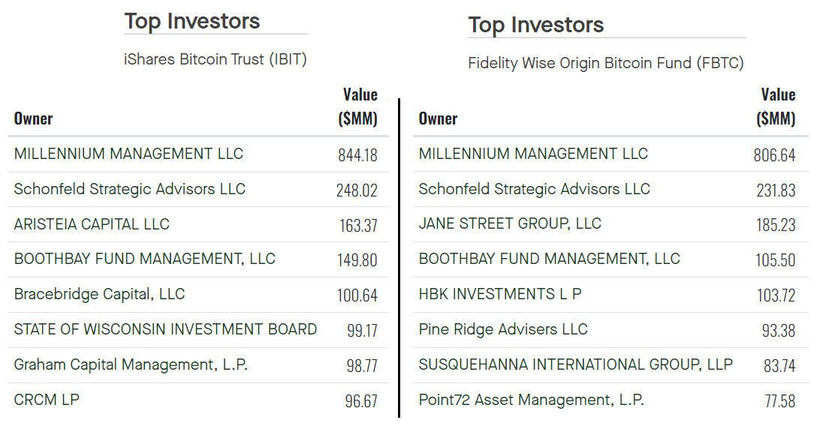
Task: Sort FBTC table by Owner column header
Action: (x=438, y=118)
